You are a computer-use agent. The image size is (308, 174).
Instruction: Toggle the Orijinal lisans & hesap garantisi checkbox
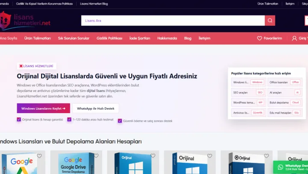pos(19,120)
